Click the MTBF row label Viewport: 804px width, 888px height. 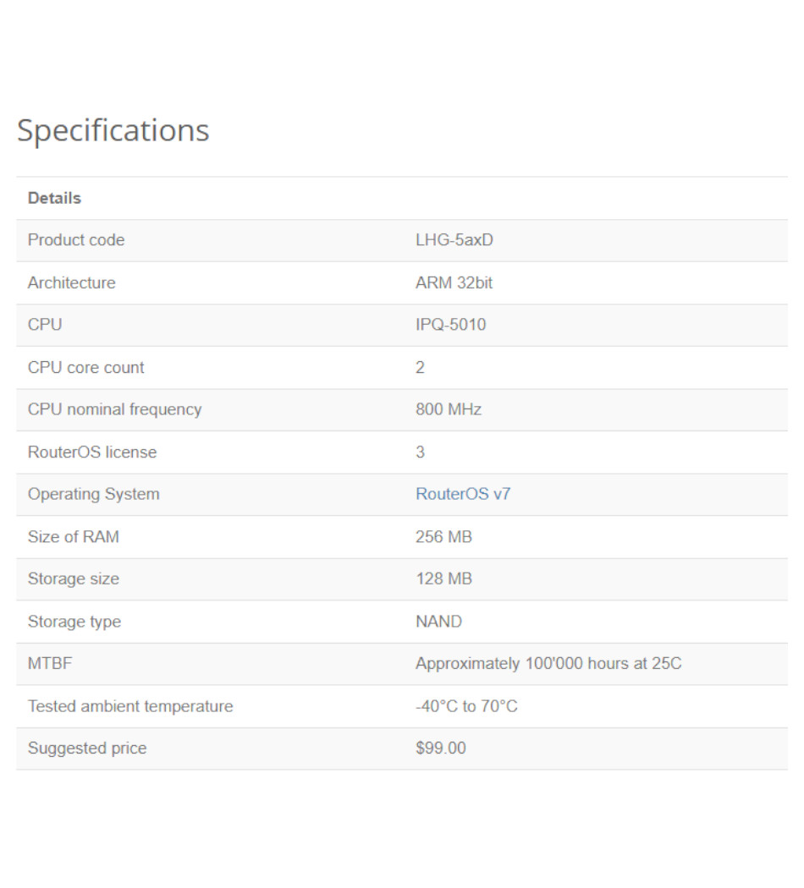[50, 663]
